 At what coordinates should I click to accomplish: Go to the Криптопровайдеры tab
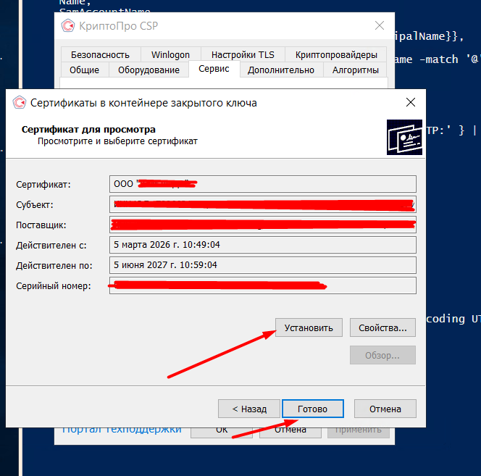pyautogui.click(x=336, y=54)
